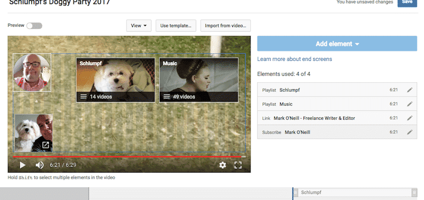Image resolution: width=424 pixels, height=200 pixels.
Task: Select the Music playlist card in video
Action: pyautogui.click(x=199, y=80)
